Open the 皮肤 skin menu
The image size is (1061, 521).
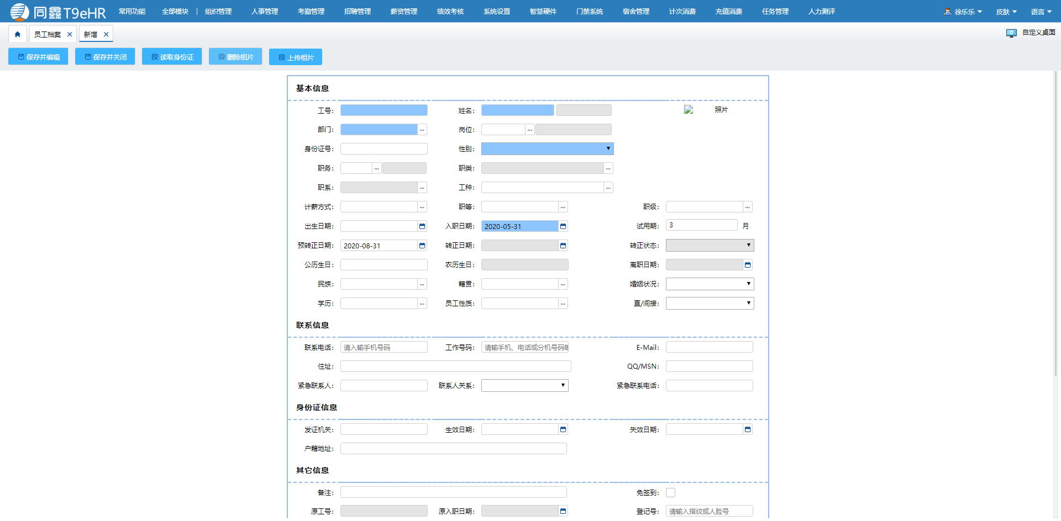click(1006, 12)
